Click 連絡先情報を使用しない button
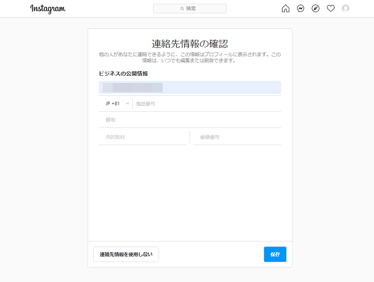Image resolution: width=374 pixels, height=282 pixels. pos(126,255)
